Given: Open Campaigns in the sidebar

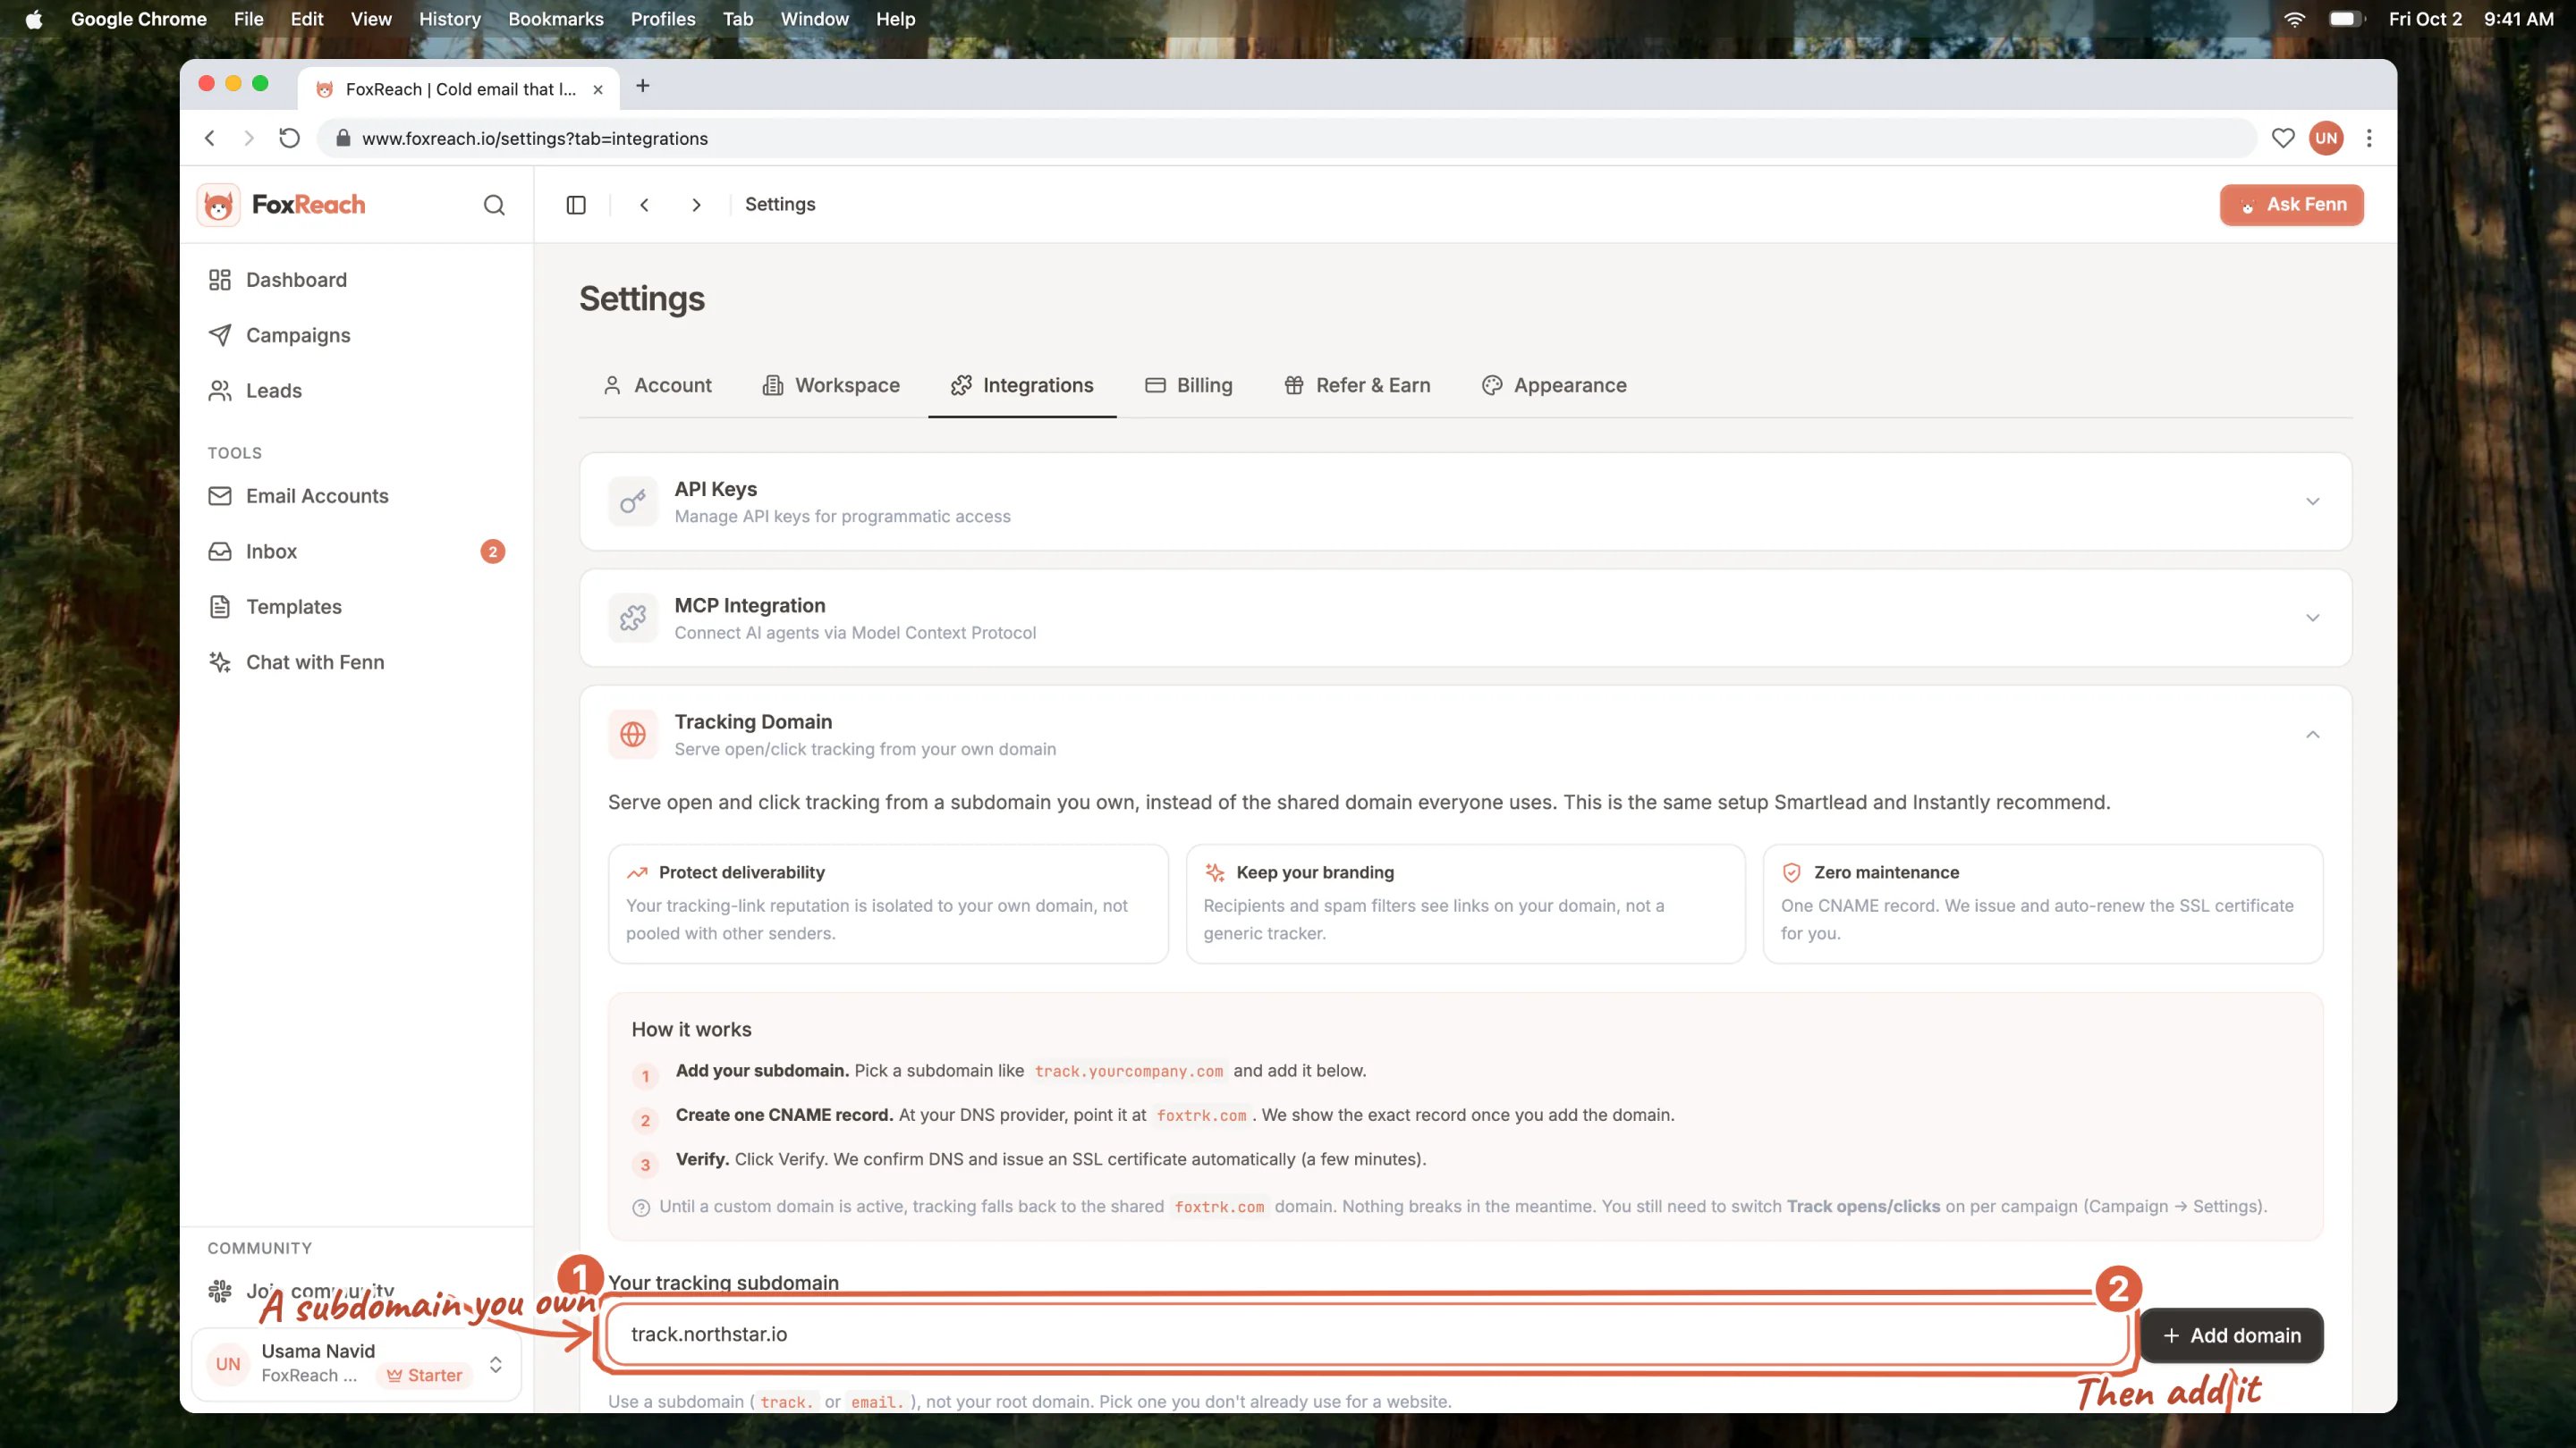Looking at the screenshot, I should [x=357, y=335].
